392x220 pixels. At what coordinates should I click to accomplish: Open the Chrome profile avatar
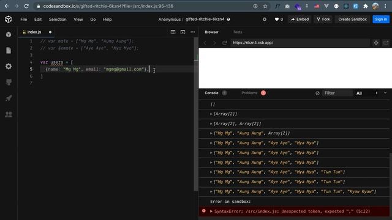375,6
